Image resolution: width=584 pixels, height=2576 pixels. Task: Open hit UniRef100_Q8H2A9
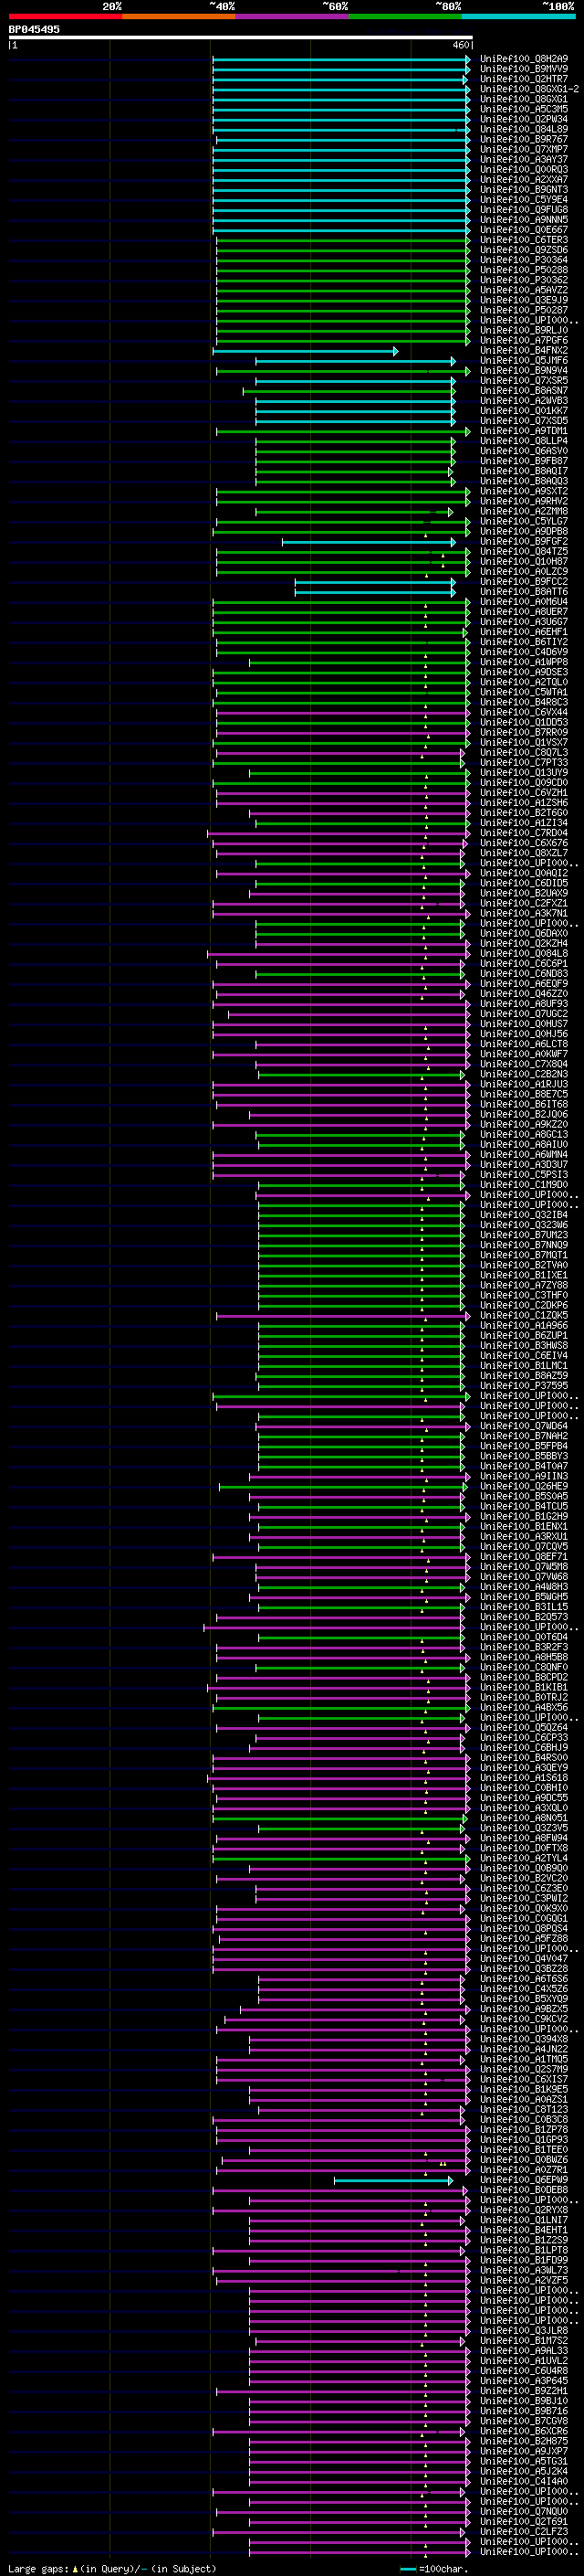tap(524, 59)
